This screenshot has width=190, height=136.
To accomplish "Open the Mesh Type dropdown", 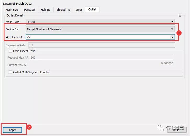I will [100, 21].
